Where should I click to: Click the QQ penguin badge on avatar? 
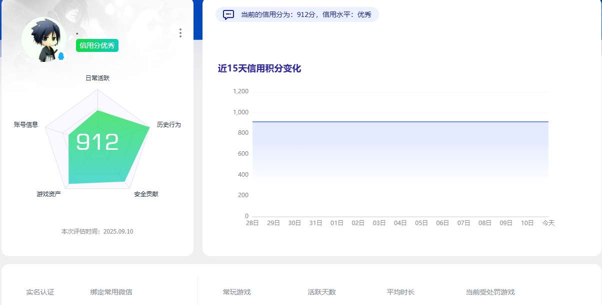(x=61, y=56)
